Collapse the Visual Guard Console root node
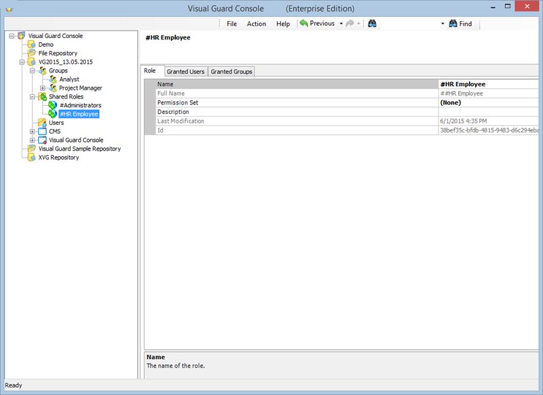 [12, 36]
